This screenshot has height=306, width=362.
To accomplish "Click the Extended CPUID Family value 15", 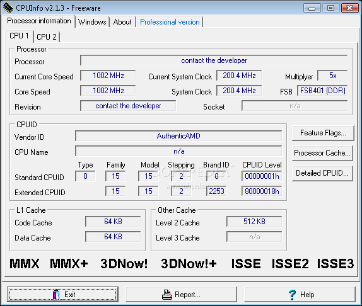I will point(115,191).
